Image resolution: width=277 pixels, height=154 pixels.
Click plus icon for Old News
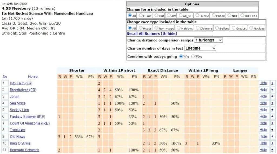point(272,136)
